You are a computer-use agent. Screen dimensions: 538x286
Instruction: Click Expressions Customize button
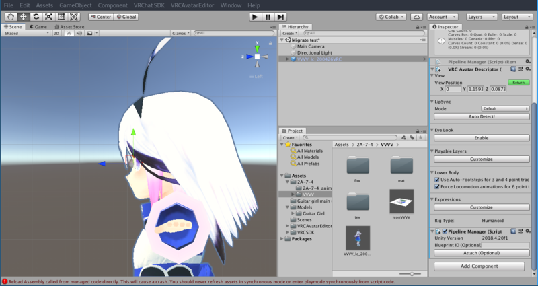tap(482, 207)
